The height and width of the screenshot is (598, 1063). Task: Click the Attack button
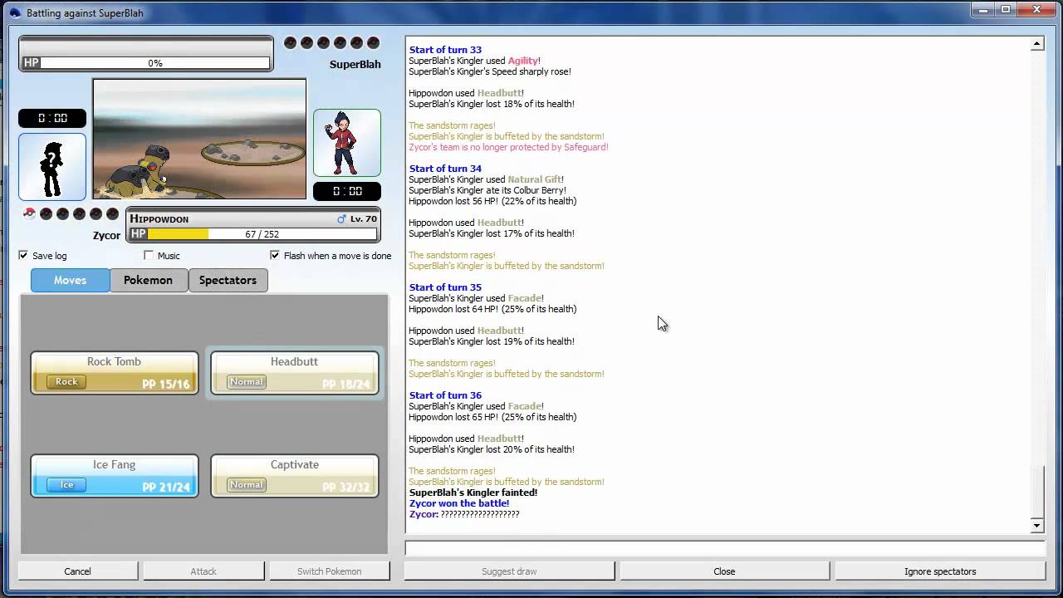[203, 571]
